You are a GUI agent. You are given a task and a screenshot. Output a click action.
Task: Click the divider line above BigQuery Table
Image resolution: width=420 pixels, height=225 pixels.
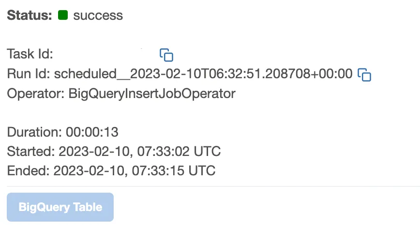[x=213, y=186]
